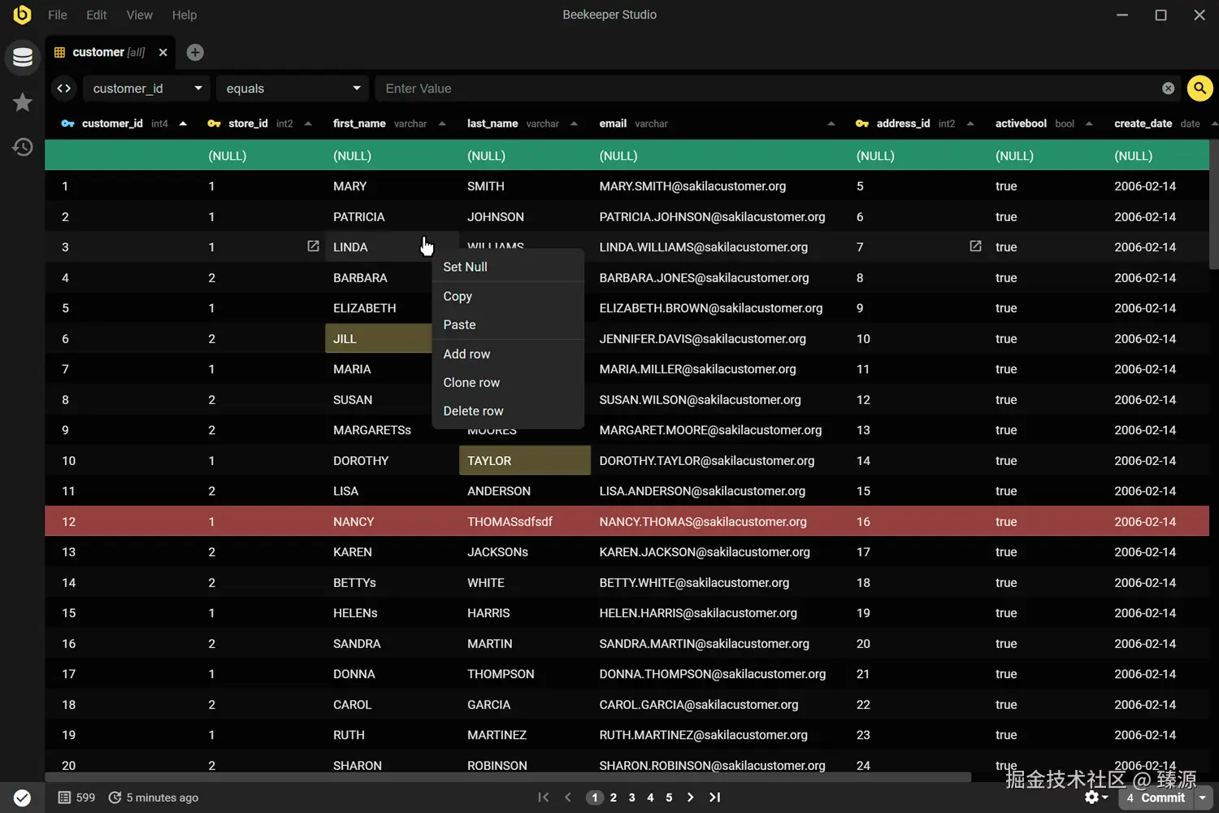1219x813 pixels.
Task: Sort by store_id column arrow
Action: click(x=308, y=124)
